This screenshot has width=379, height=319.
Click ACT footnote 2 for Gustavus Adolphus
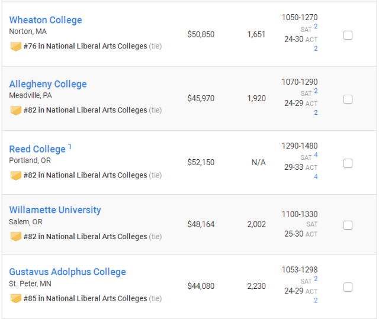click(316, 300)
